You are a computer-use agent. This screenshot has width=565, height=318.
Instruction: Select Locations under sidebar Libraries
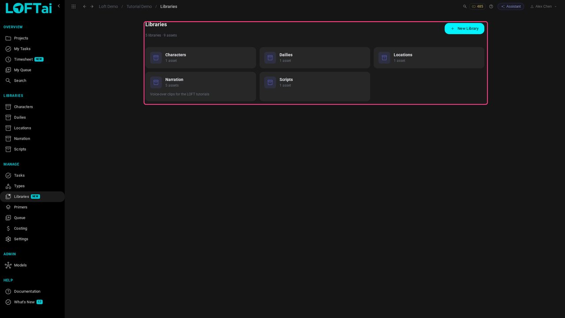point(32,128)
